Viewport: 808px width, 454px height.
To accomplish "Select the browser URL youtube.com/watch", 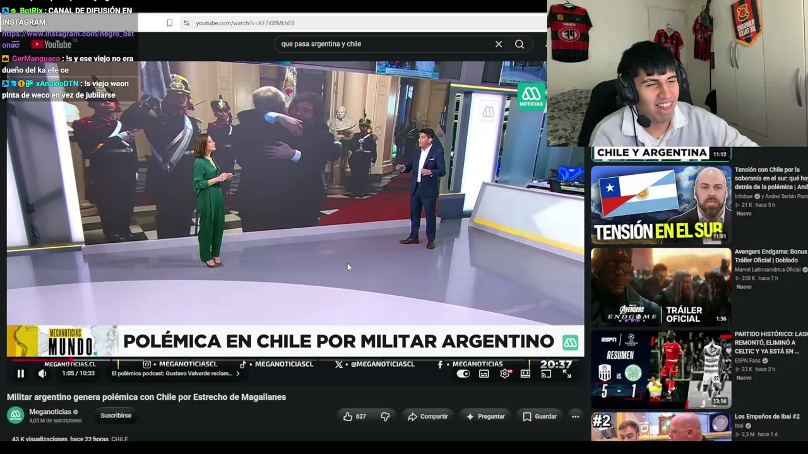I will pos(245,23).
